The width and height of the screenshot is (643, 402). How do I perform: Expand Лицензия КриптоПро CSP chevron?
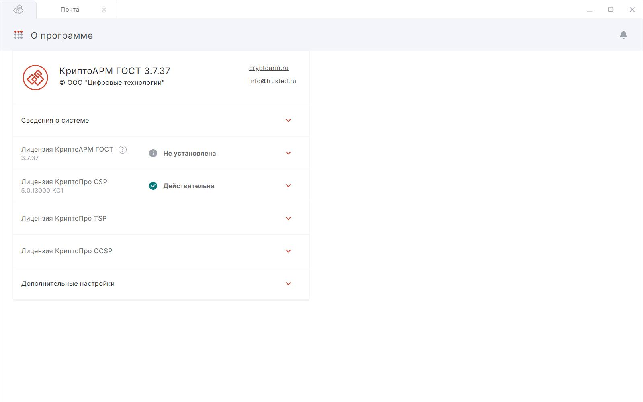point(288,186)
